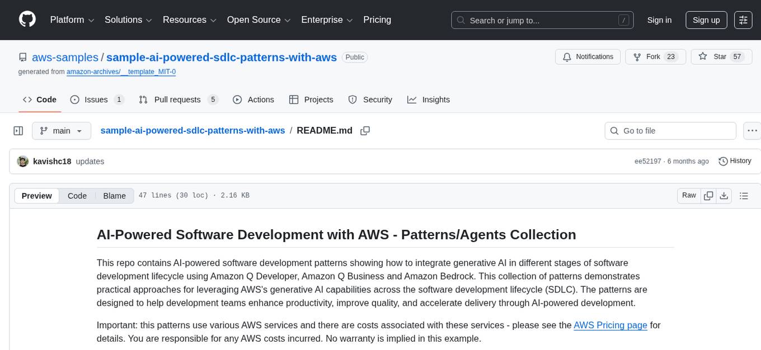
Task: Download the raw README file
Action: pyautogui.click(x=724, y=196)
